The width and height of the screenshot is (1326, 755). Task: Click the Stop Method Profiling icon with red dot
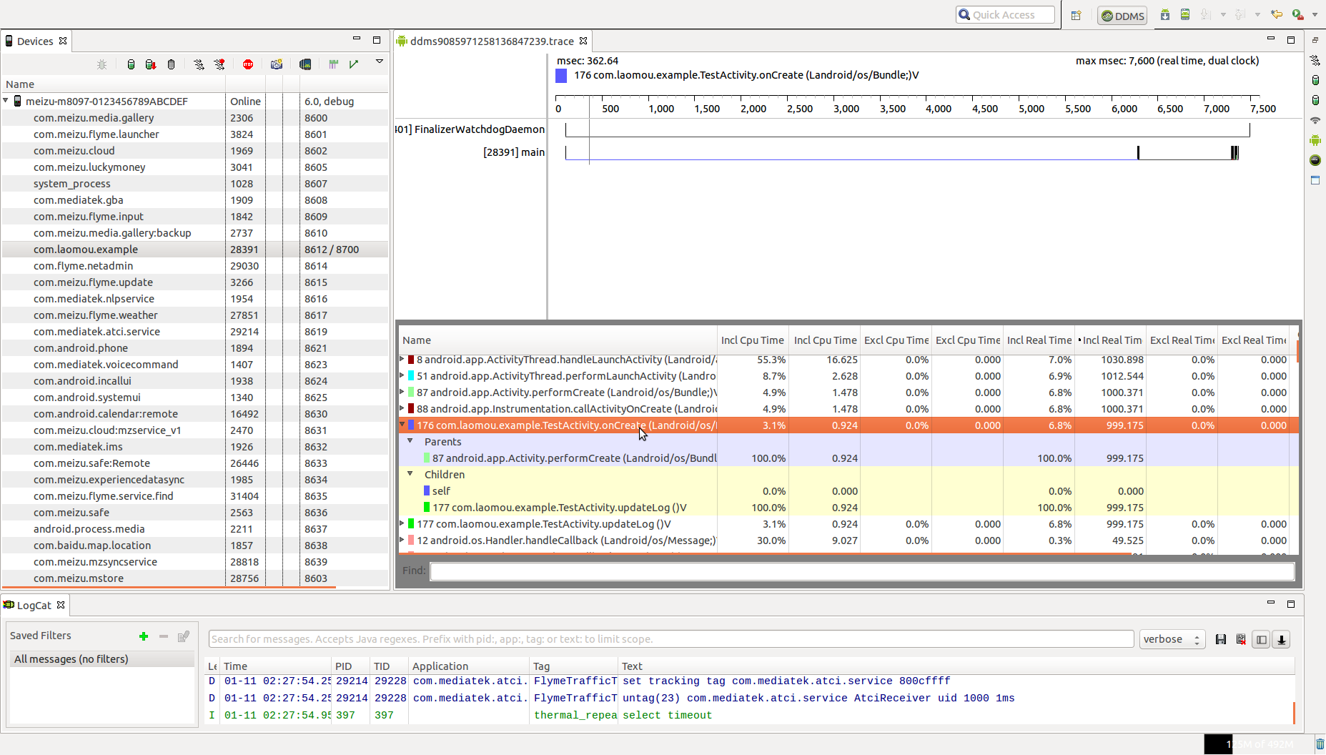coord(219,64)
